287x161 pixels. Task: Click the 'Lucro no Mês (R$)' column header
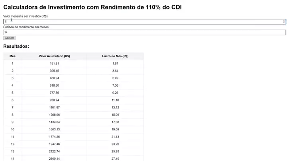click(115, 56)
